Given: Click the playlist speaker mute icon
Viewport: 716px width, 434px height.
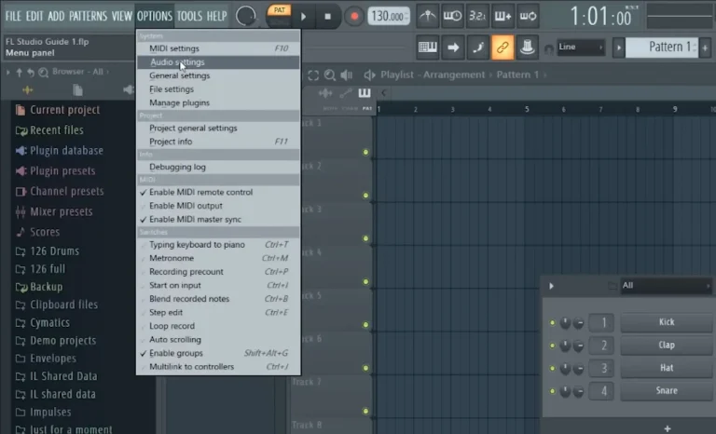Looking at the screenshot, I should pos(347,75).
